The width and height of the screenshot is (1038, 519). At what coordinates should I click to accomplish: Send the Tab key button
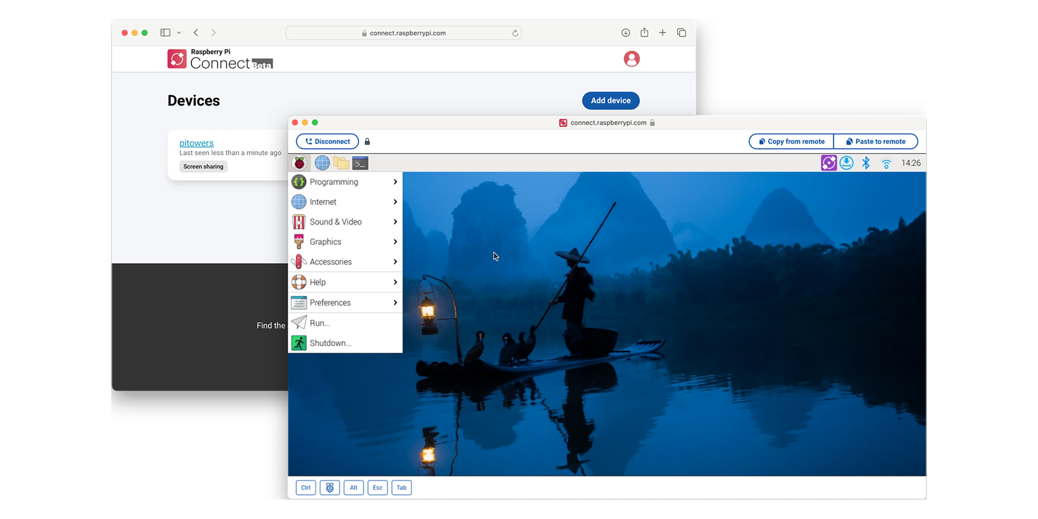(402, 487)
